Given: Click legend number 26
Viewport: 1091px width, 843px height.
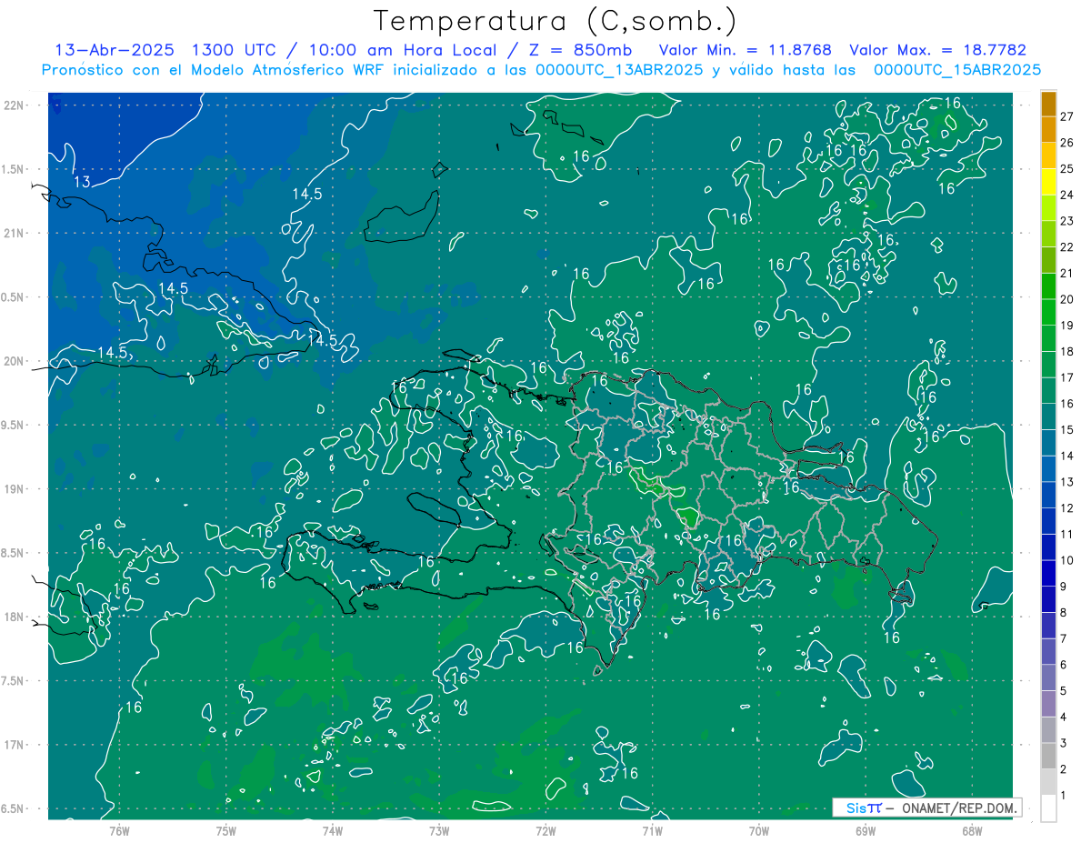Looking at the screenshot, I should [1067, 143].
